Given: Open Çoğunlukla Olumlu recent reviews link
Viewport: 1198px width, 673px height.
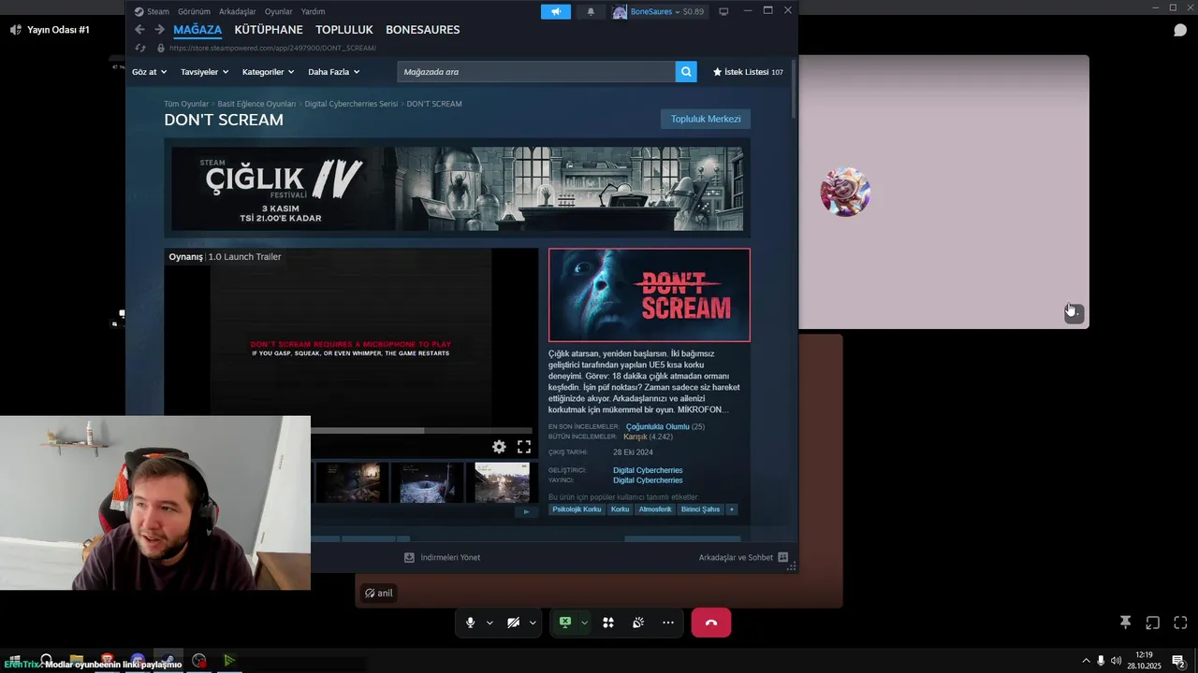Looking at the screenshot, I should (657, 427).
